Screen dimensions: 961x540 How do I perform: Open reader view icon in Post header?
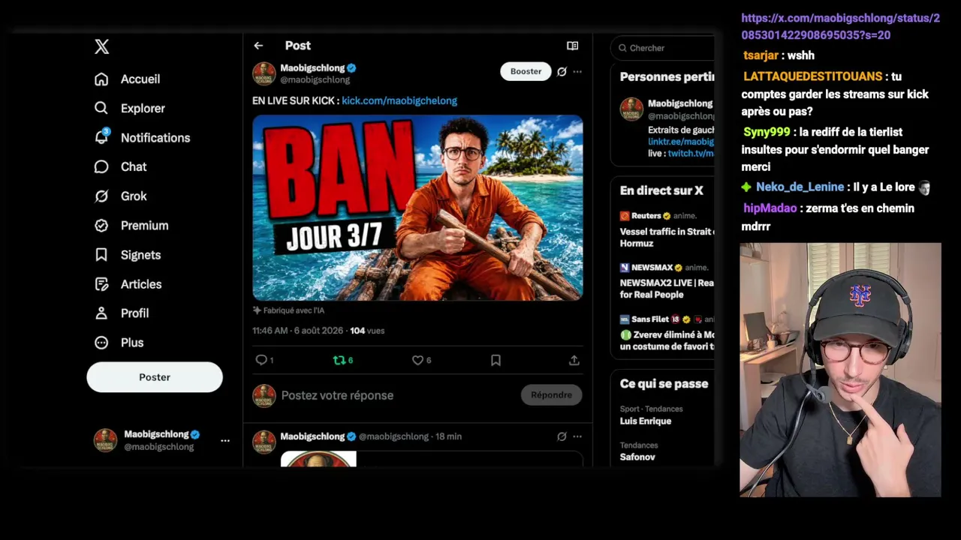point(573,46)
